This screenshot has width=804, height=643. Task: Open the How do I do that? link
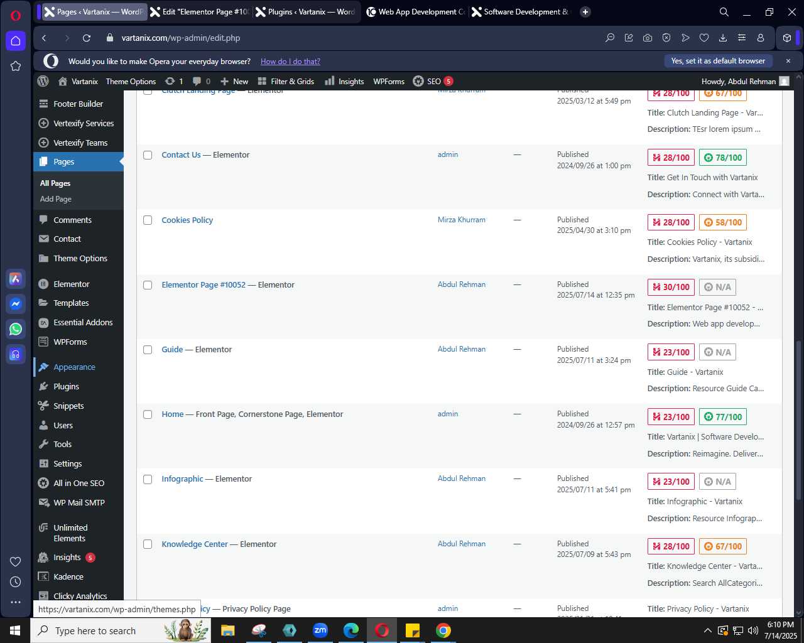pos(290,62)
